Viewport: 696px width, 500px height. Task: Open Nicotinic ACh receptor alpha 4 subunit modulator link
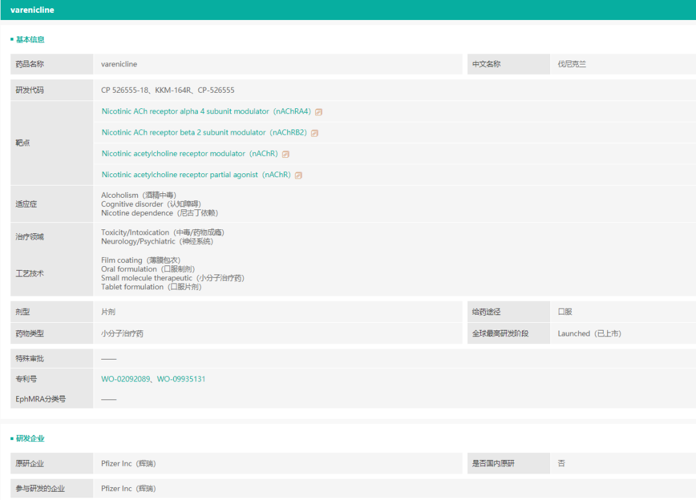pos(206,111)
